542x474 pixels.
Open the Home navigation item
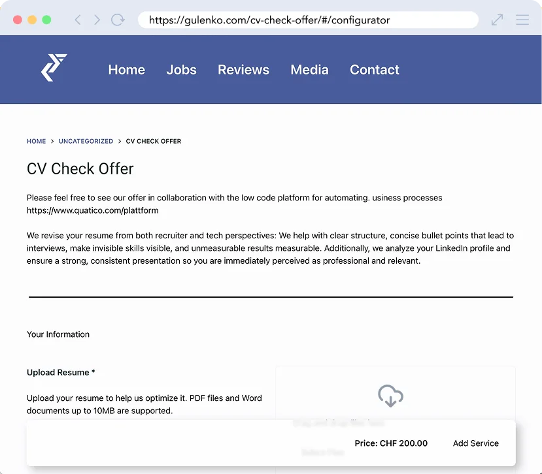tap(126, 70)
